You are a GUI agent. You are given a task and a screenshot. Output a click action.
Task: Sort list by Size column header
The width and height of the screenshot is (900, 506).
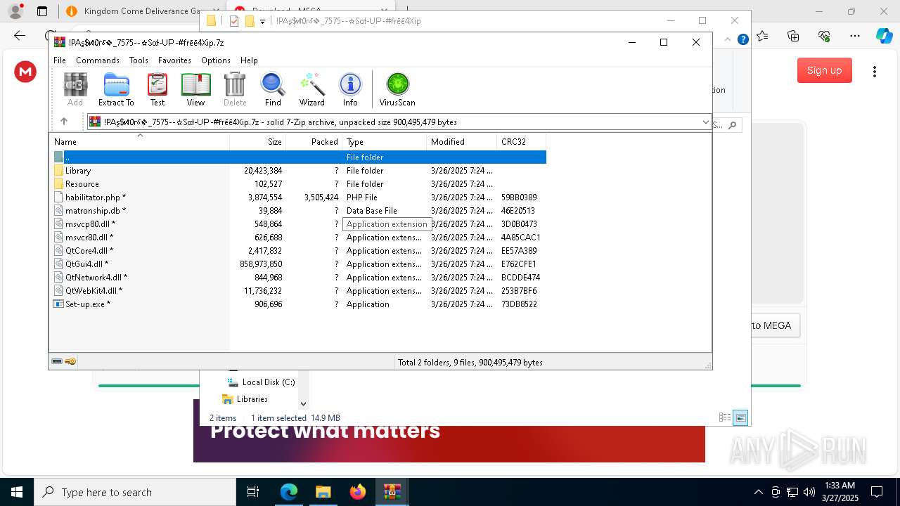(x=257, y=142)
